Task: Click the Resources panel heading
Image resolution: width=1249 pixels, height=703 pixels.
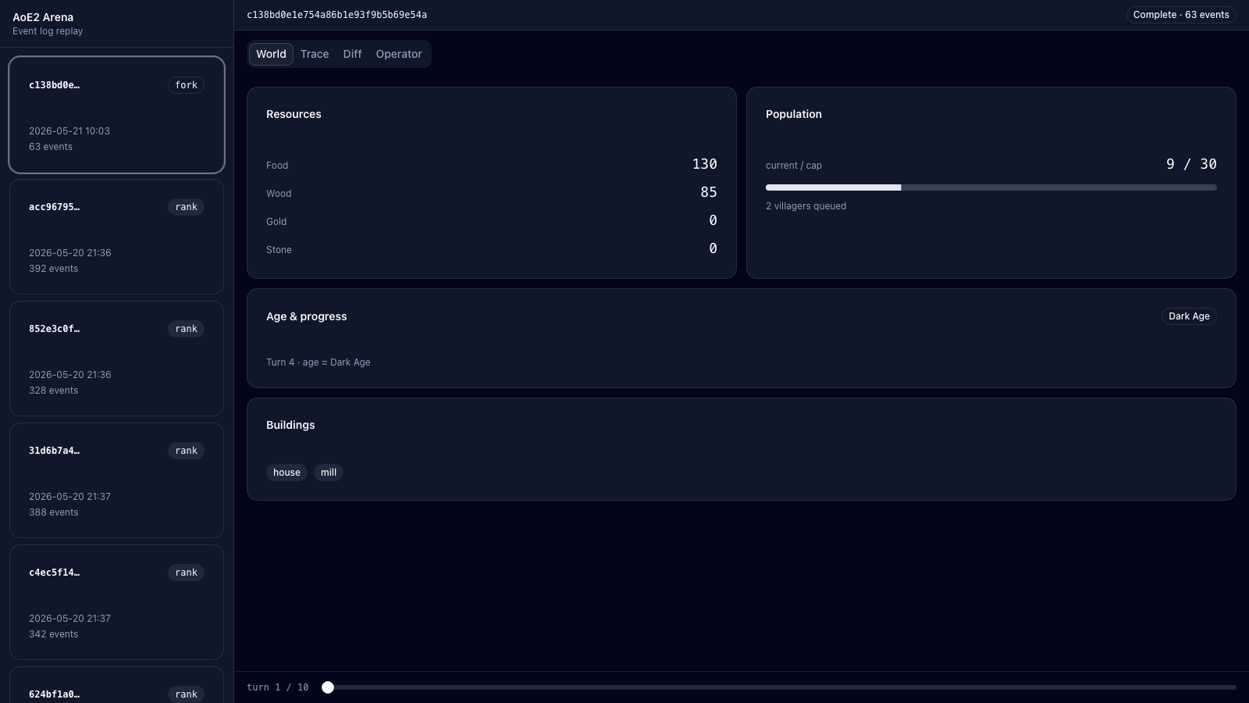Action: click(294, 114)
